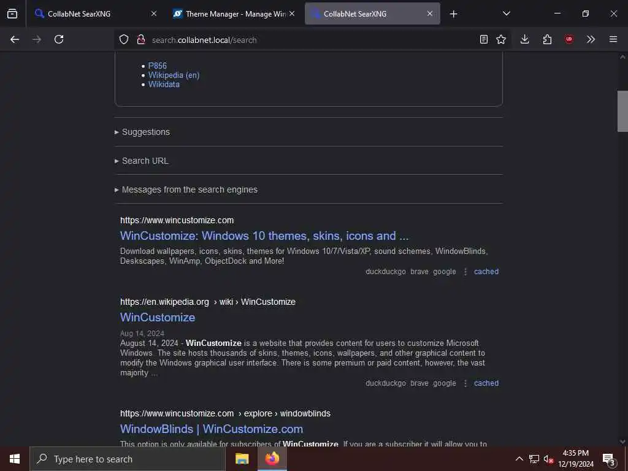Open more options dots for Wikipedia result
This screenshot has height=471, width=628.
coord(465,383)
